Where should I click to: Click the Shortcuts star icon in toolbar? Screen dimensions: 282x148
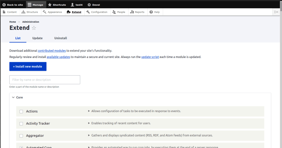click(x=50, y=5)
